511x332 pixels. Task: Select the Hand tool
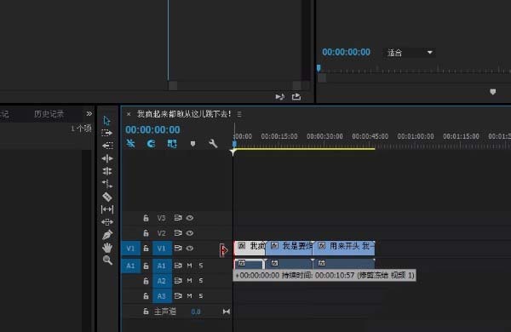(x=107, y=248)
